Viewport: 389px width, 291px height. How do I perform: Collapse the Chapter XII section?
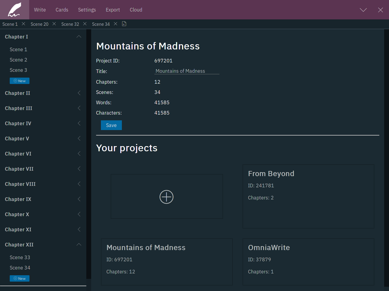tap(79, 245)
